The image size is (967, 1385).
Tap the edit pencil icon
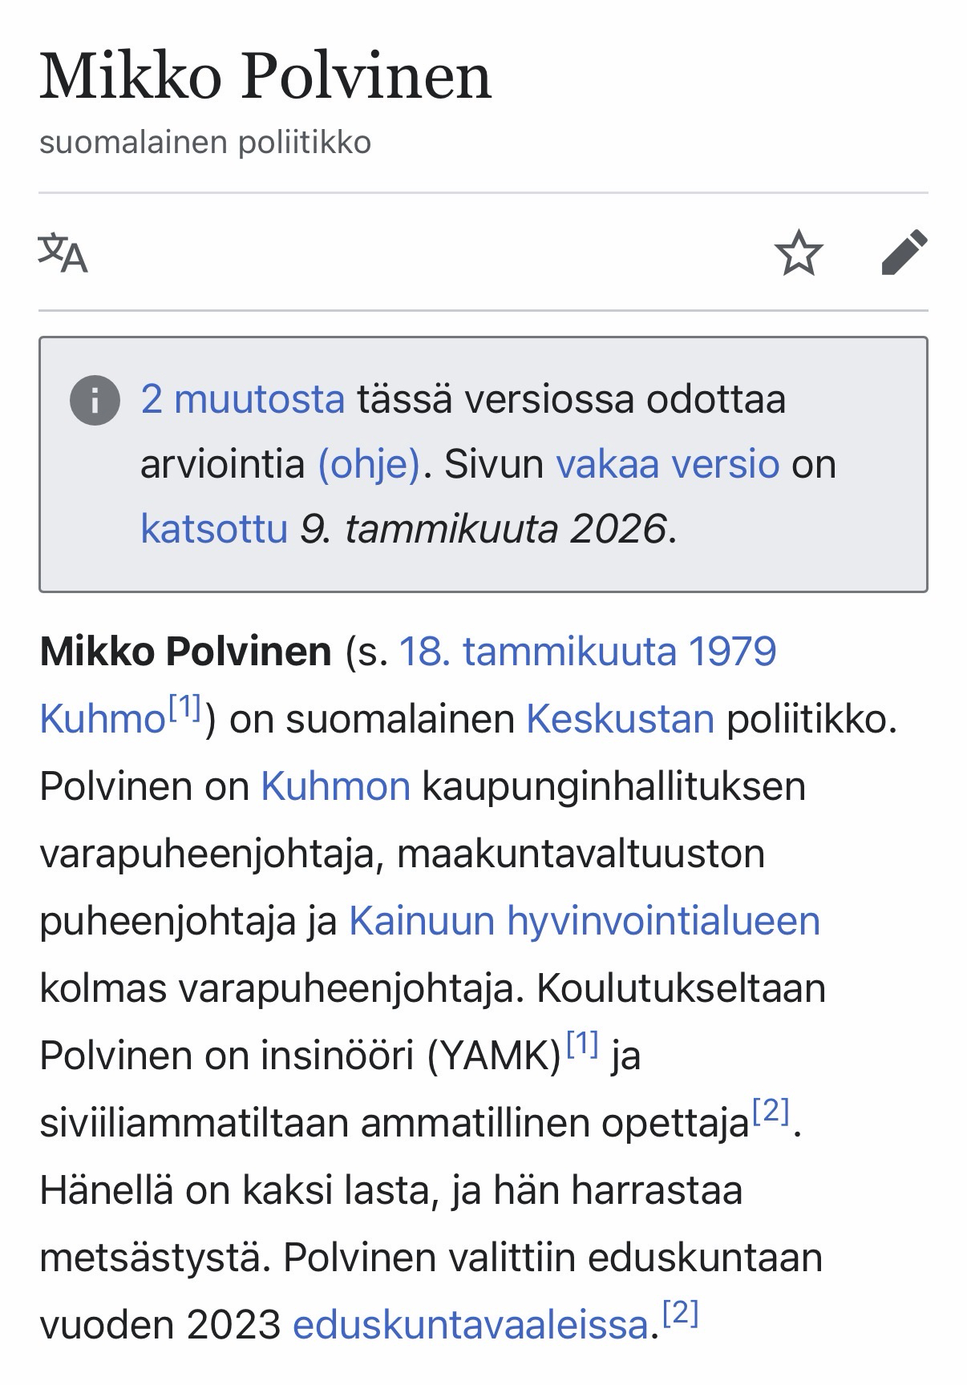click(x=904, y=252)
